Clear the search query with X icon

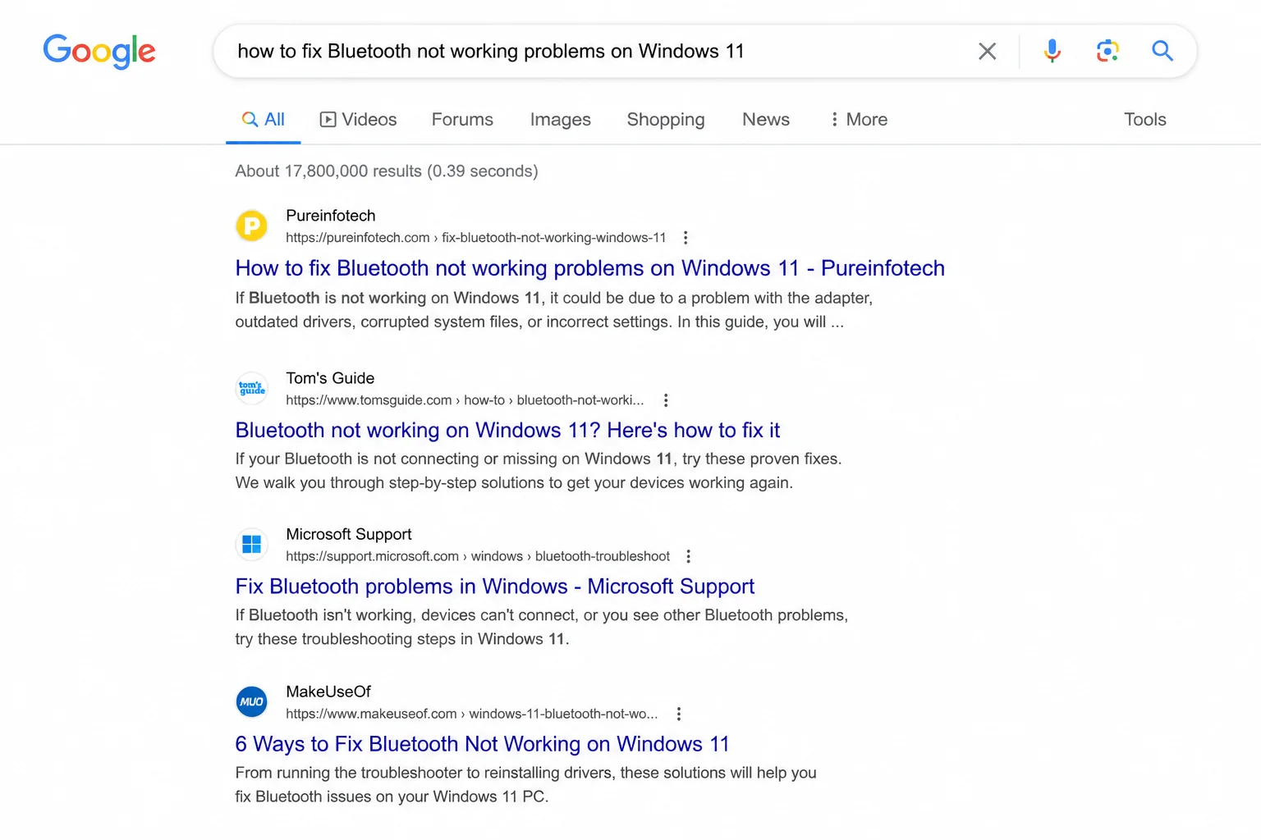(988, 52)
